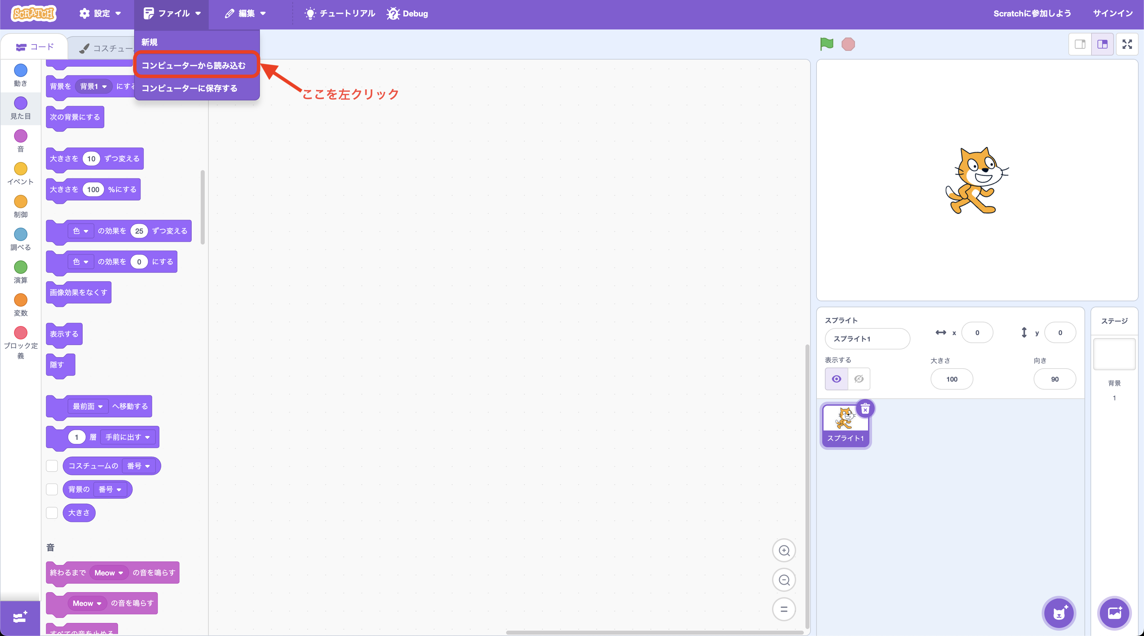Zoom in on the code workspace

point(784,551)
